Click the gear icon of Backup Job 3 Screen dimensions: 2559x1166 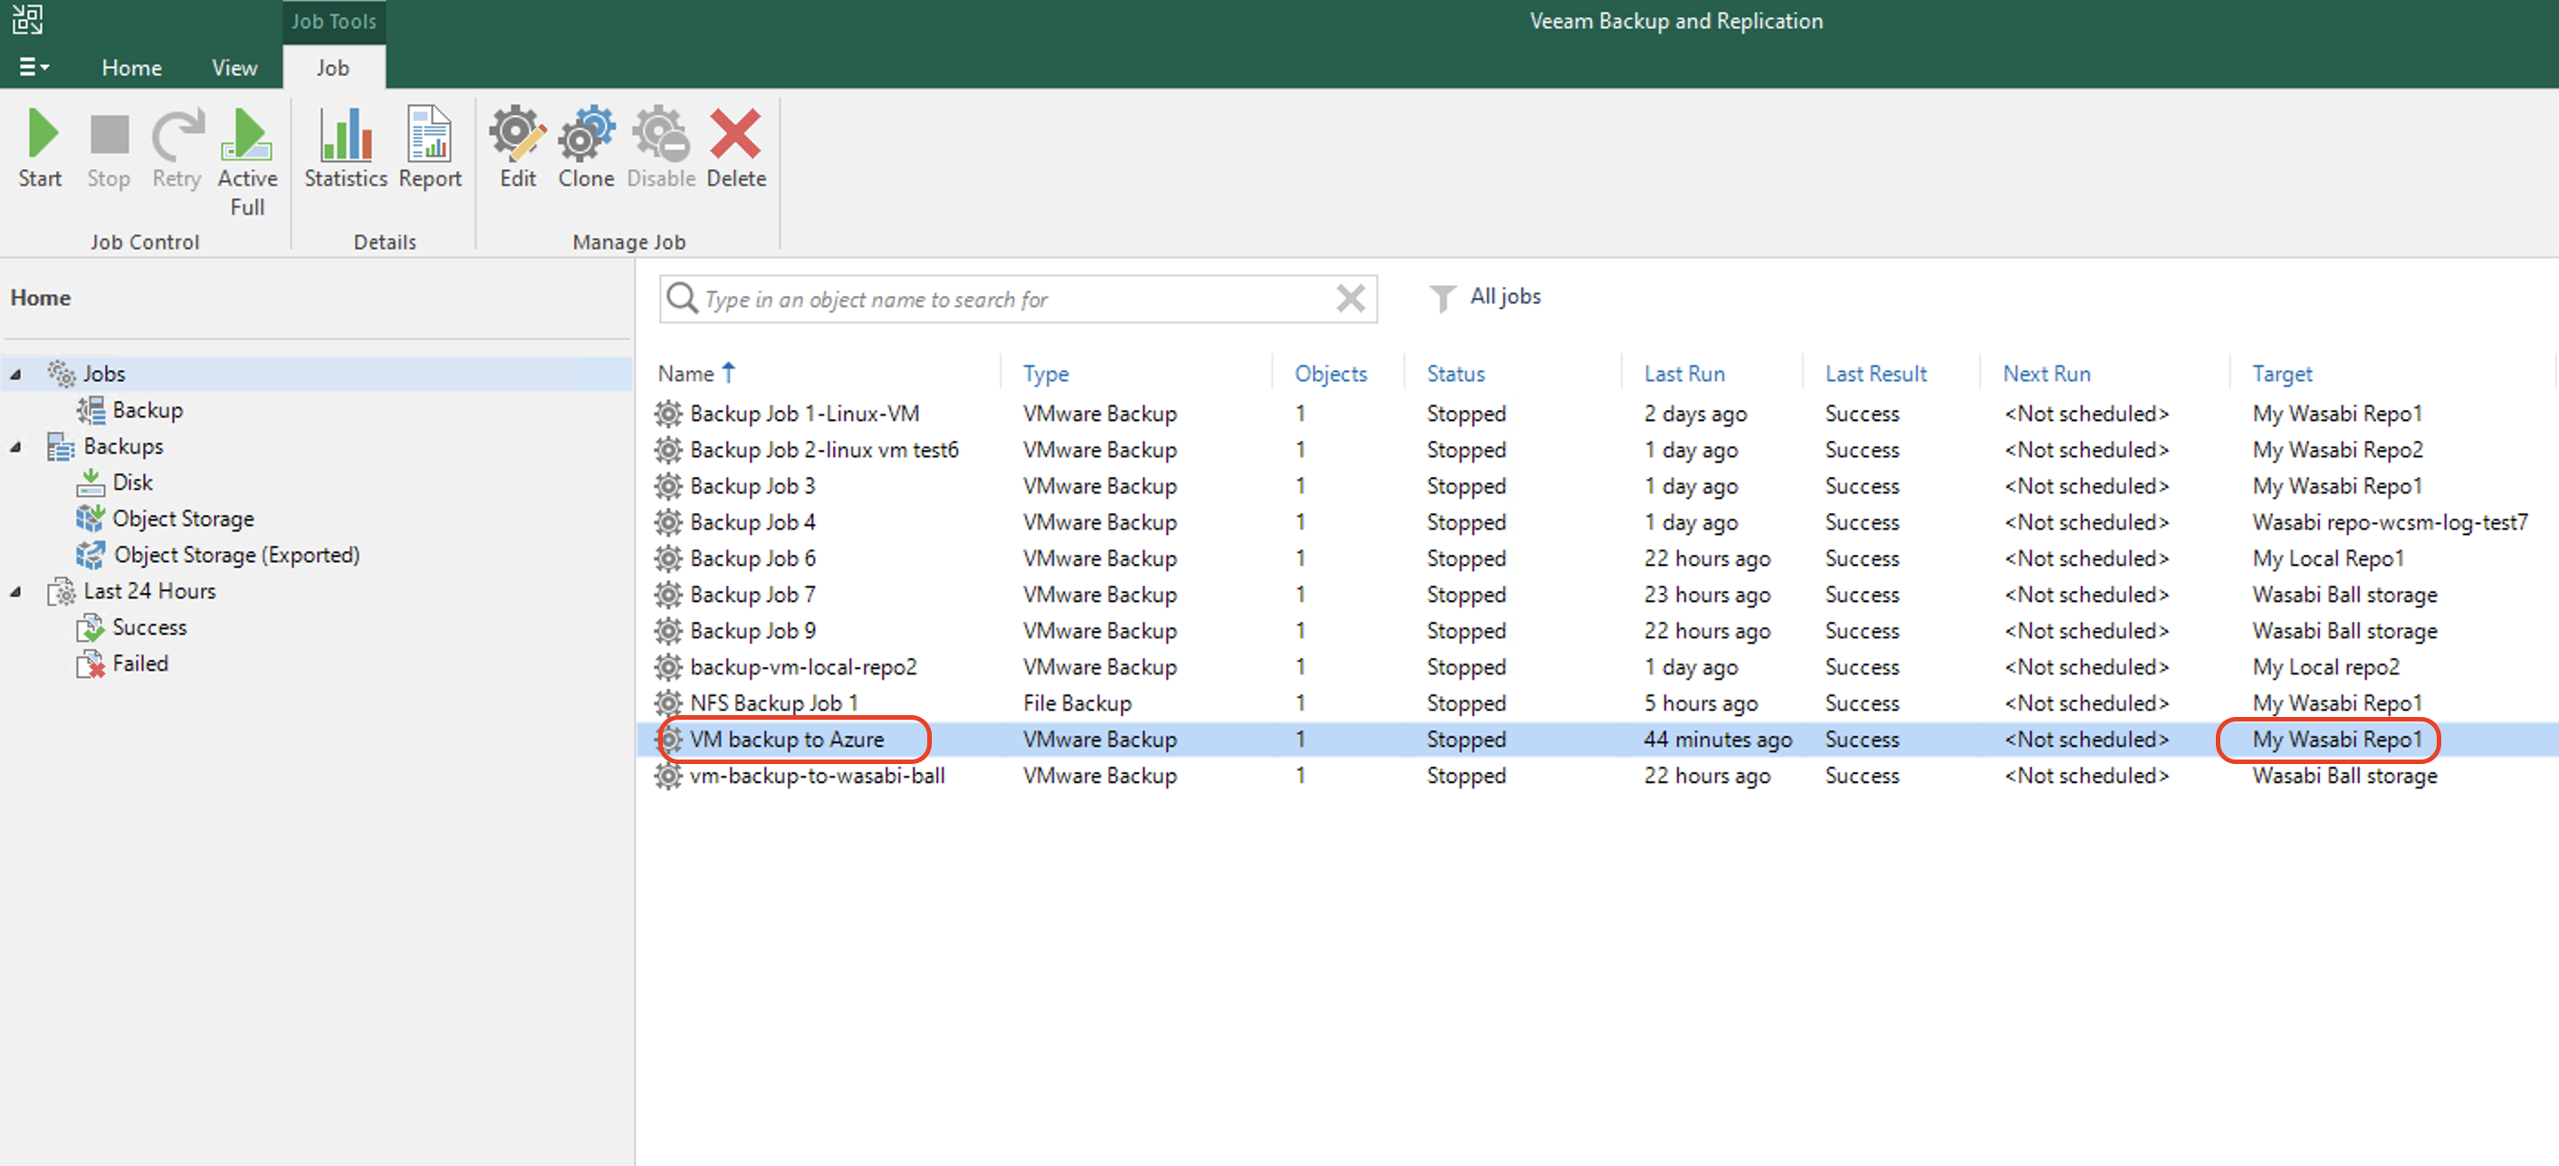(x=668, y=485)
